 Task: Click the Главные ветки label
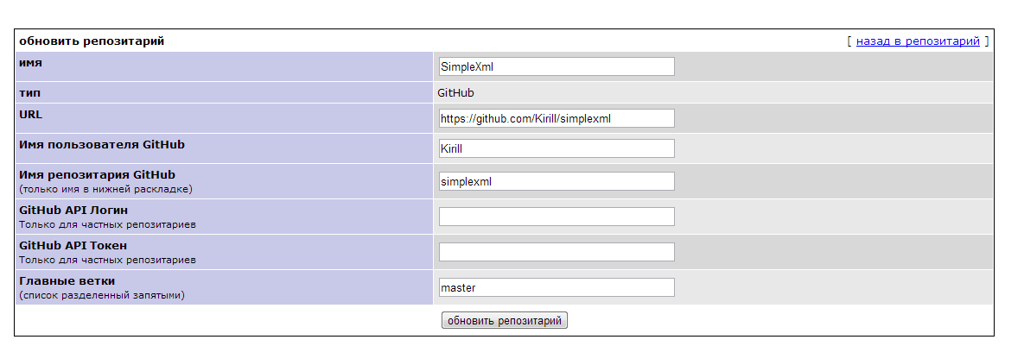(x=67, y=280)
